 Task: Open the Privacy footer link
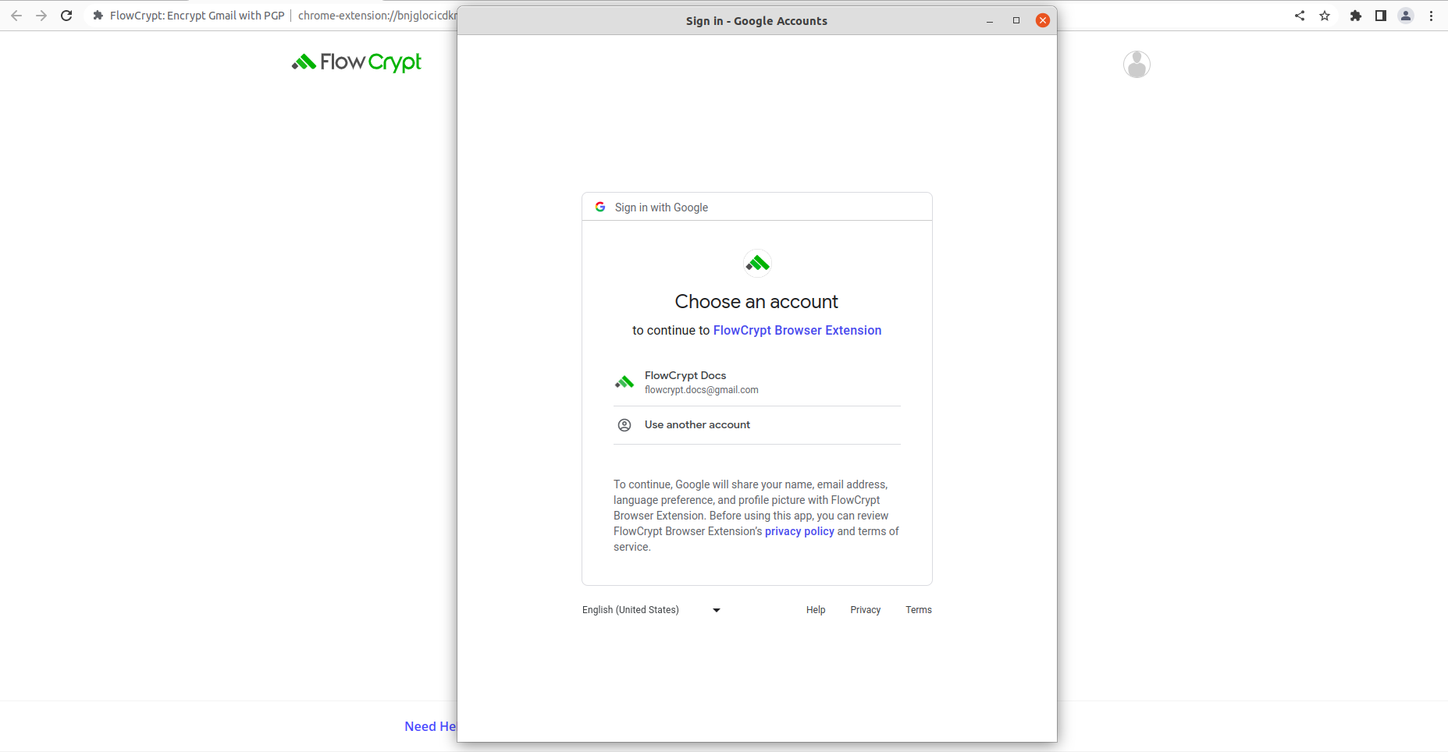point(866,610)
